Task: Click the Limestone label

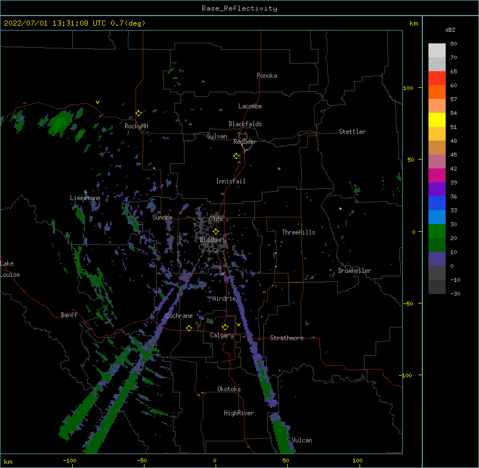Action: 85,198
